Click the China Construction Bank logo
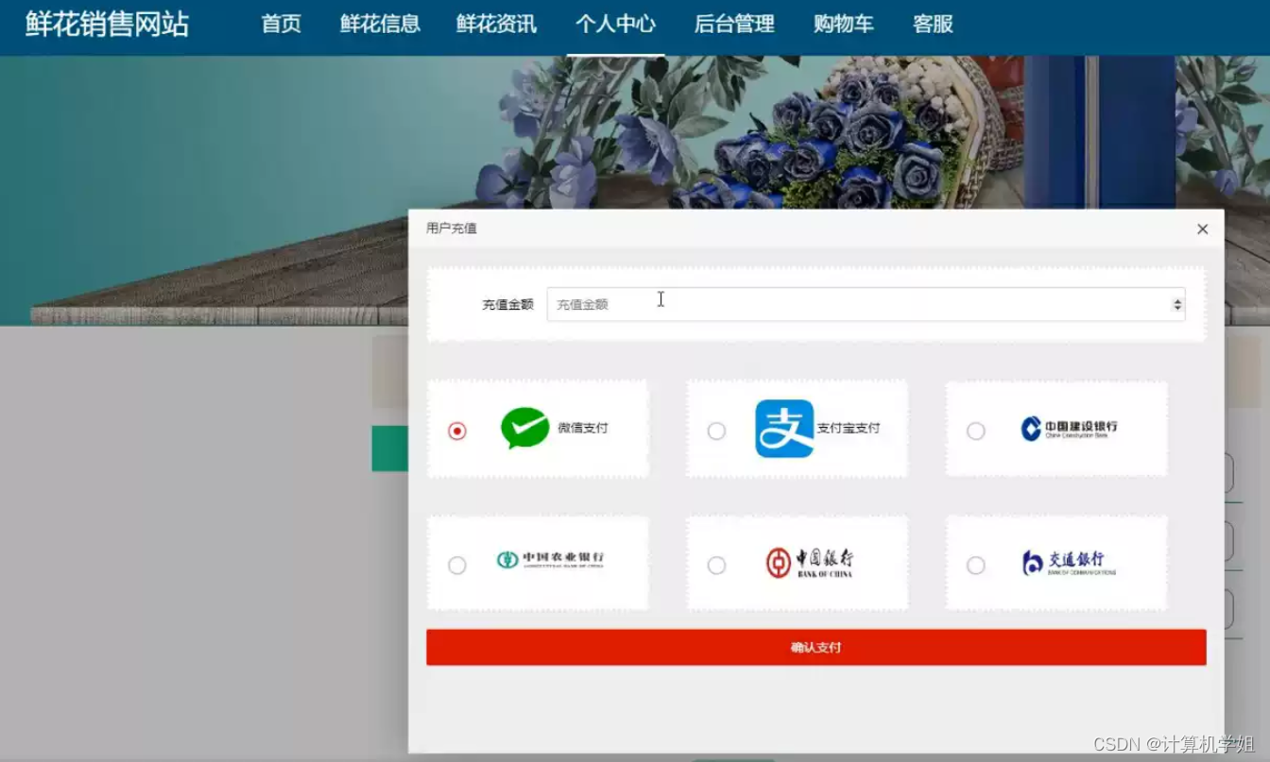 [x=1069, y=429]
